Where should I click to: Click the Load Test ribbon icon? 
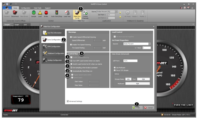[x=67, y=13]
